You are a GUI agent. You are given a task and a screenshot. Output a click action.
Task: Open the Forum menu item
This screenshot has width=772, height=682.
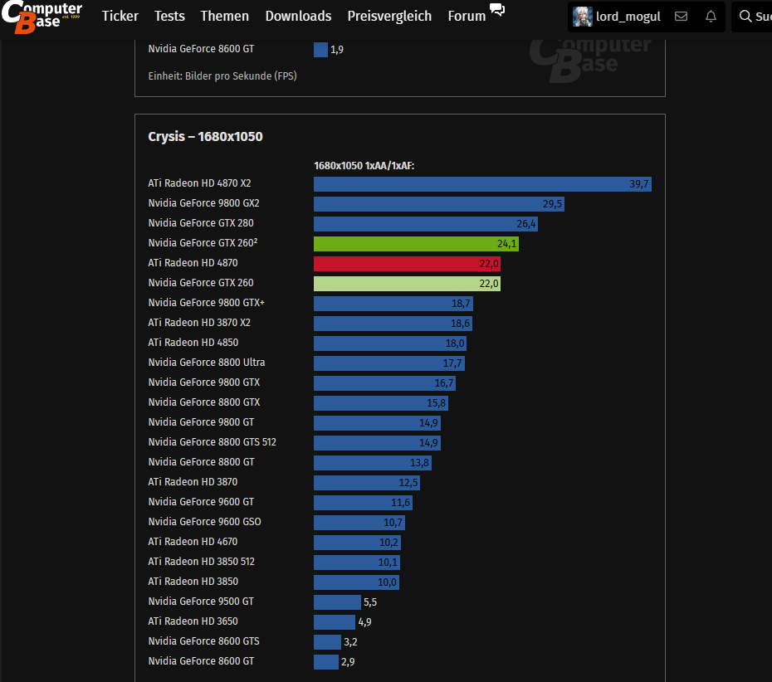coord(467,17)
